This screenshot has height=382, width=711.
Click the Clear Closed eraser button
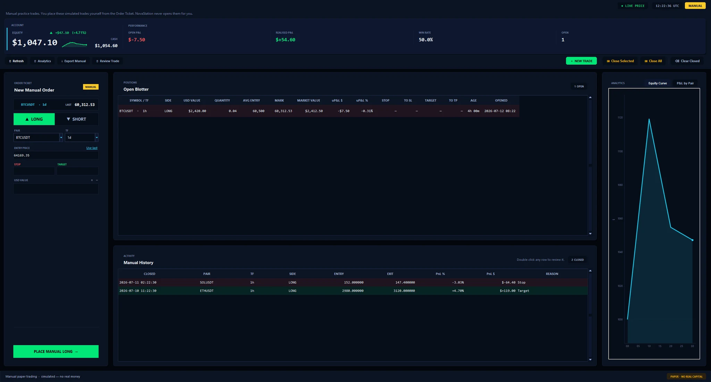coord(687,61)
